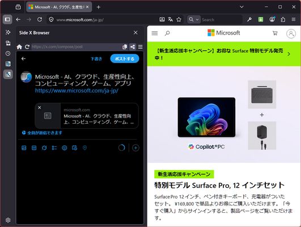
Task: Click the character count progress circle
Action: [121, 148]
